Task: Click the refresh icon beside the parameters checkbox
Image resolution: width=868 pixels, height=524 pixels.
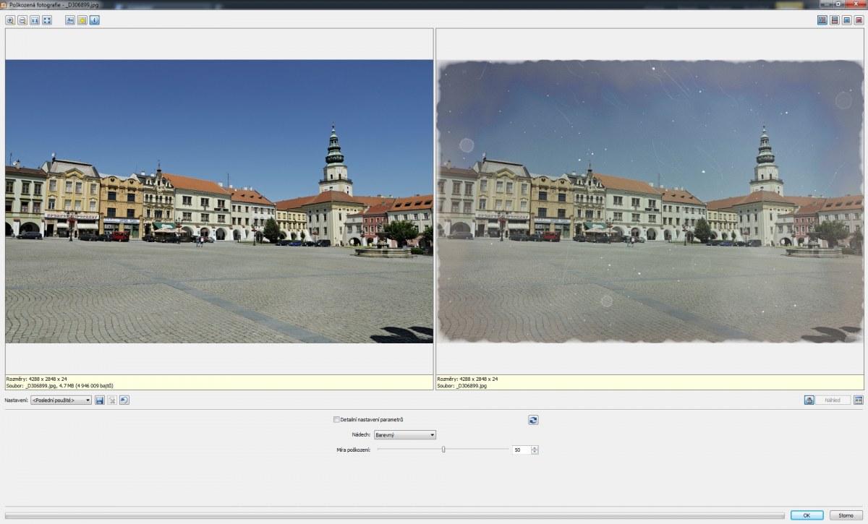Action: [533, 420]
